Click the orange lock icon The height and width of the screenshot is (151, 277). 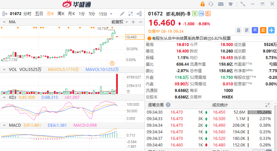click(x=202, y=4)
